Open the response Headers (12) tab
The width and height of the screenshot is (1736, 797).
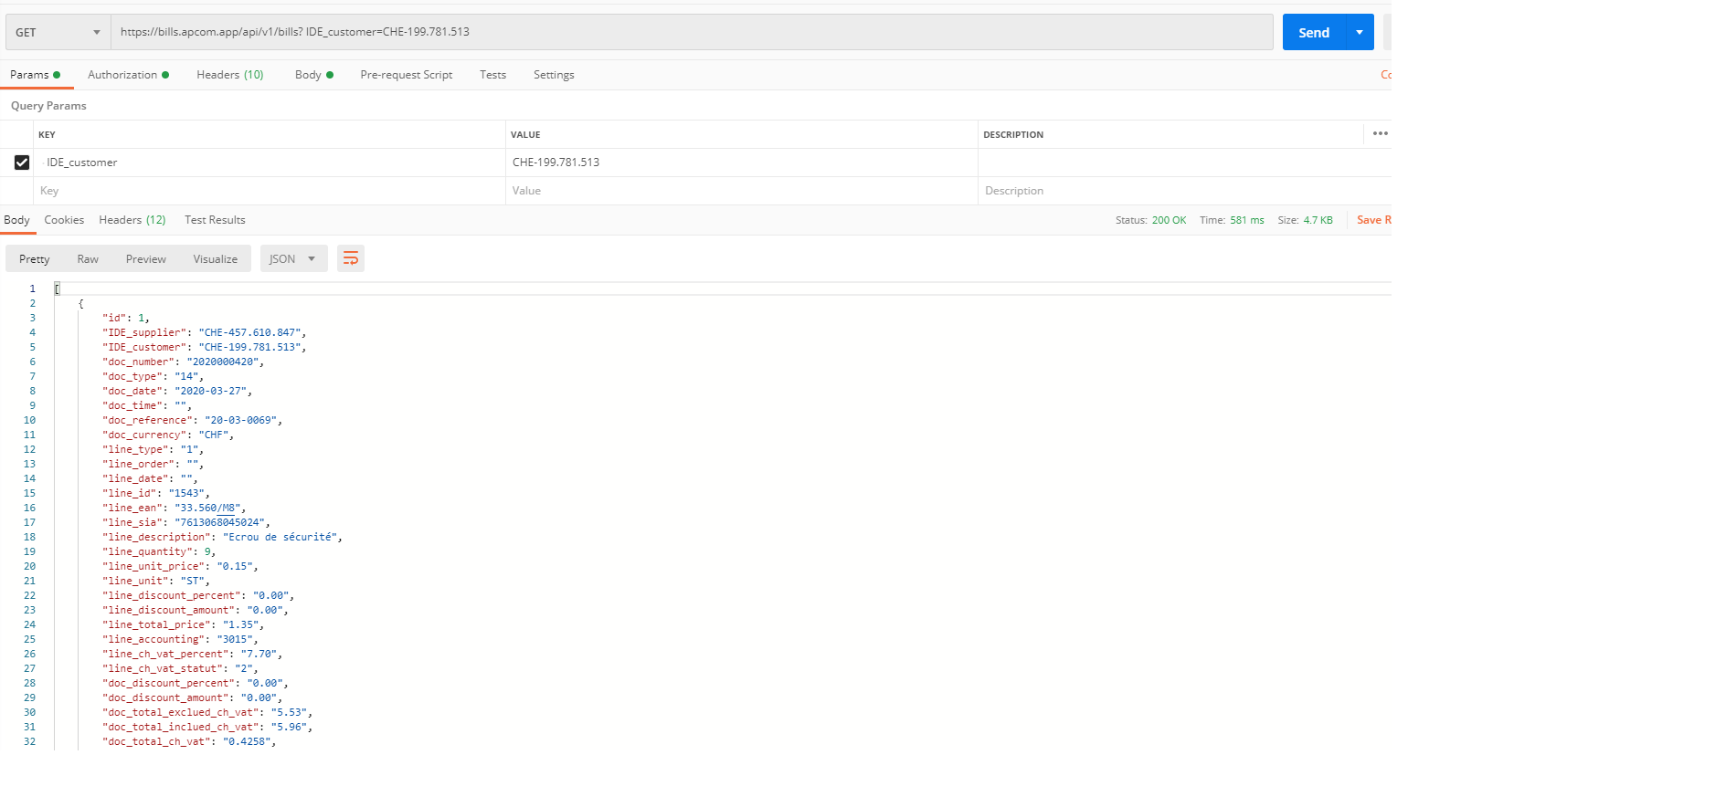tap(132, 220)
